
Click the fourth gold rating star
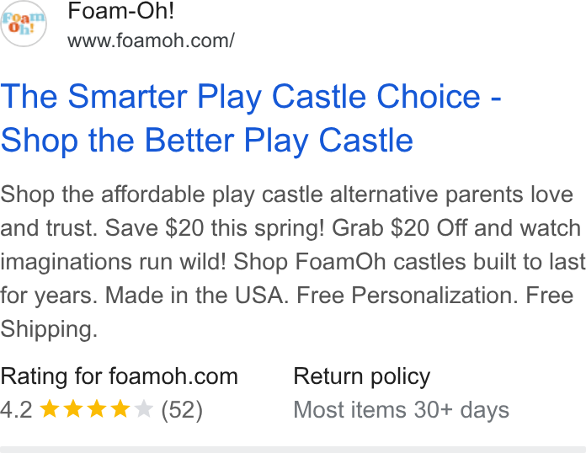click(x=120, y=408)
